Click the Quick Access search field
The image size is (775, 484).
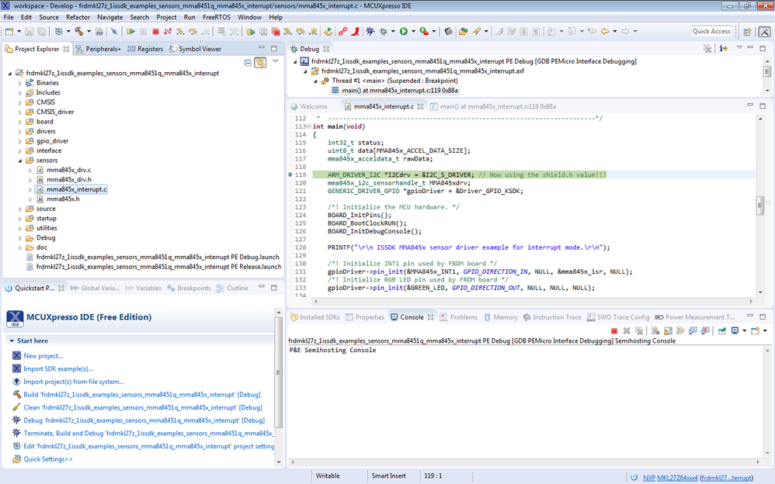tap(712, 31)
